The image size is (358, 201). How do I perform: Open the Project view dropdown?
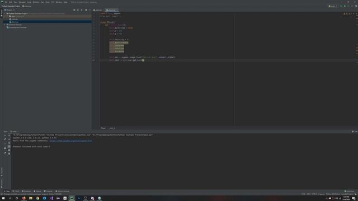point(10,10)
